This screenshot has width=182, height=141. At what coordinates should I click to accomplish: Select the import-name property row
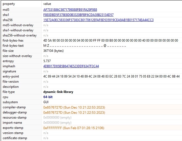coord(12,123)
